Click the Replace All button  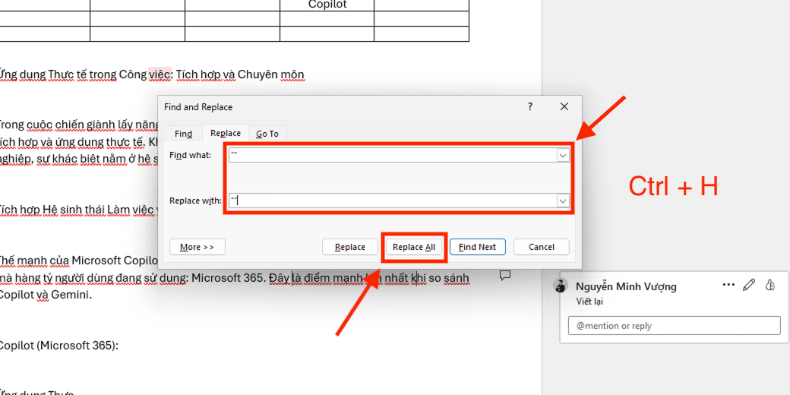click(414, 247)
